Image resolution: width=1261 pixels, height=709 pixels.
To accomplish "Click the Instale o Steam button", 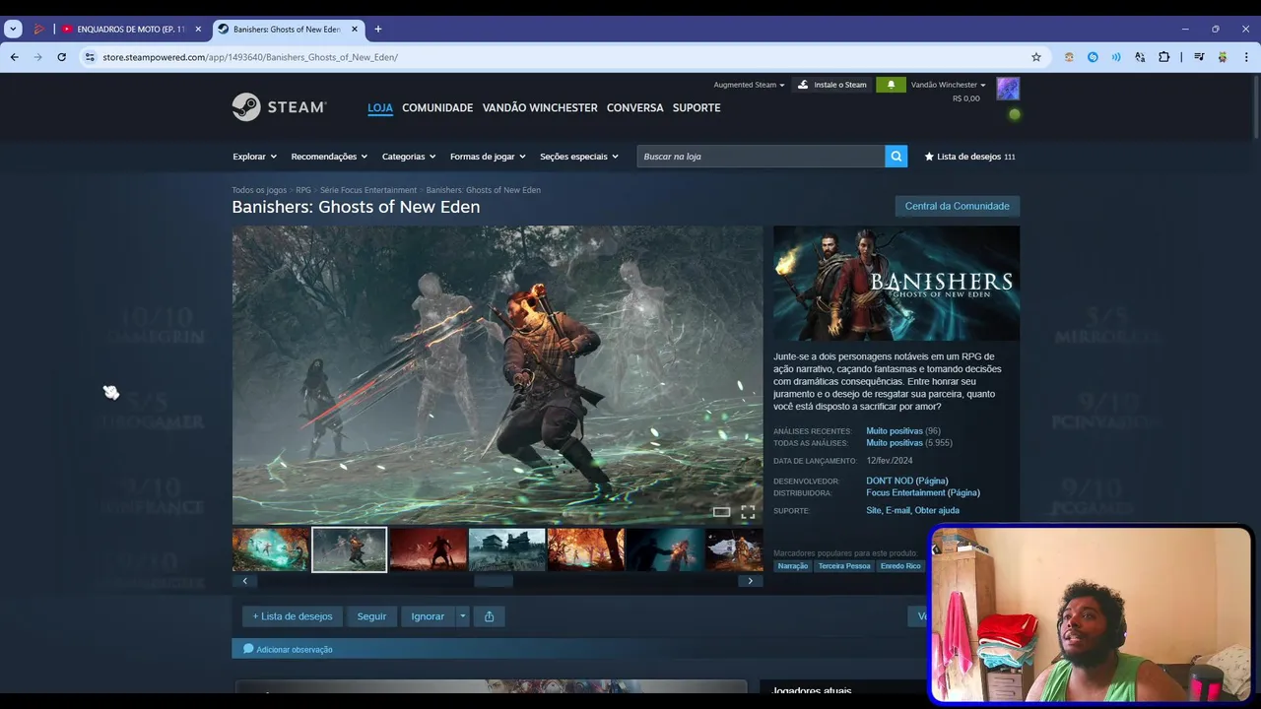I will (x=832, y=85).
